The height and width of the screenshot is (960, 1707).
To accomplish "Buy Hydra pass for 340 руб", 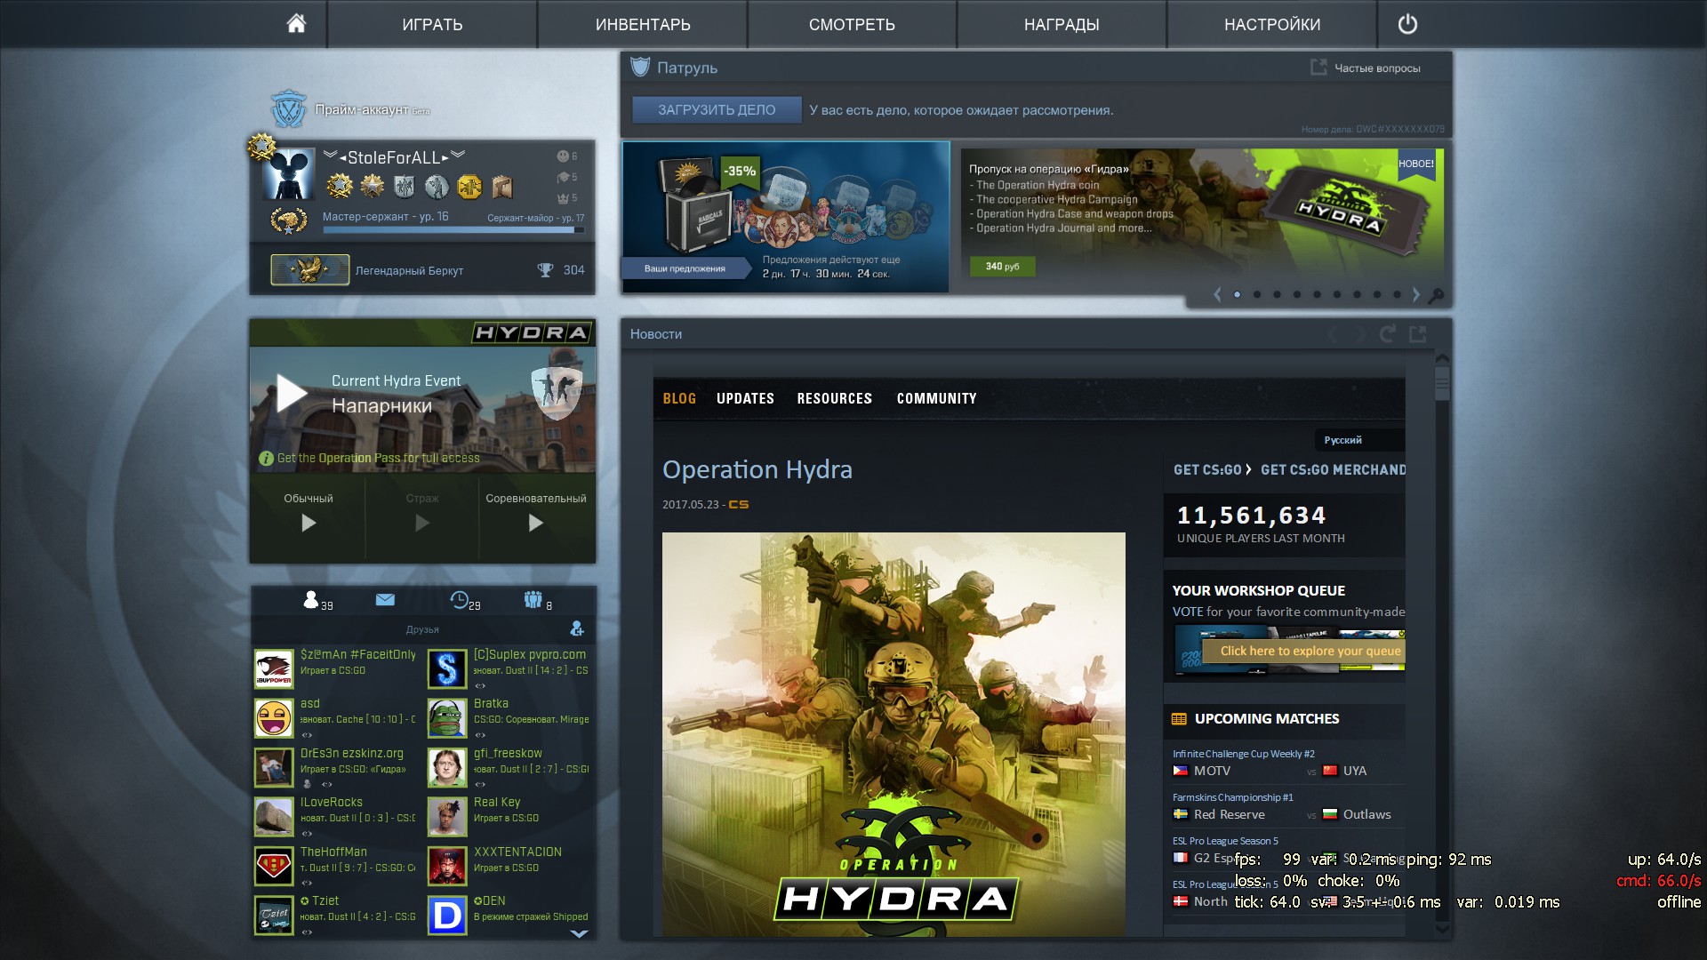I will (1002, 267).
